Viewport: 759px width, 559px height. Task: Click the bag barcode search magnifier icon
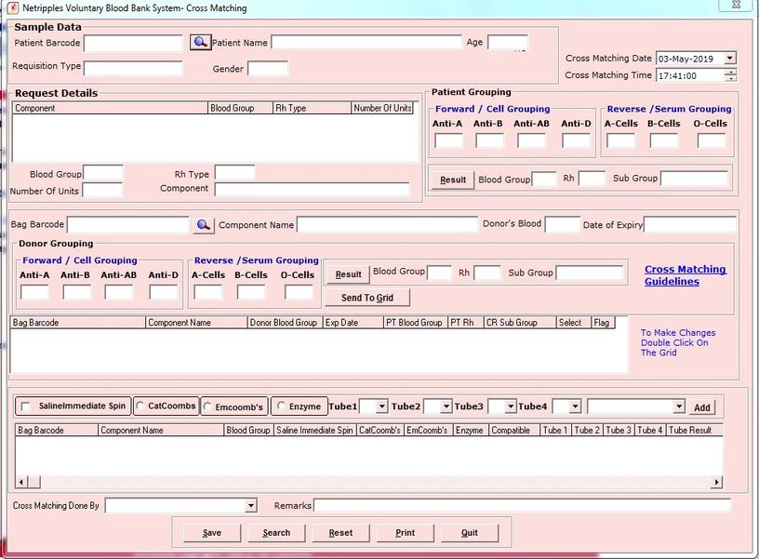point(204,225)
